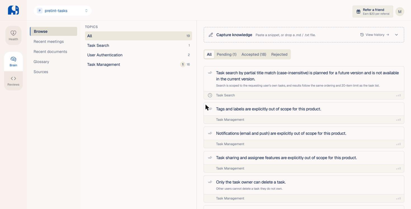Screen dimensions: 411x209
Task: Click the clock icon in the Task Search footer
Action: pos(210,95)
